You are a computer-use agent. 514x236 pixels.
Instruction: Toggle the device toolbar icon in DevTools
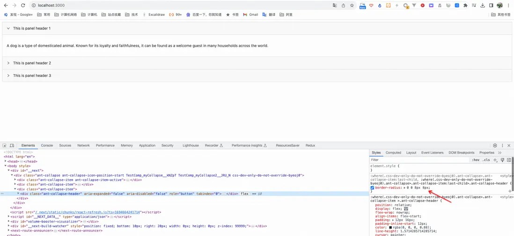click(x=12, y=145)
